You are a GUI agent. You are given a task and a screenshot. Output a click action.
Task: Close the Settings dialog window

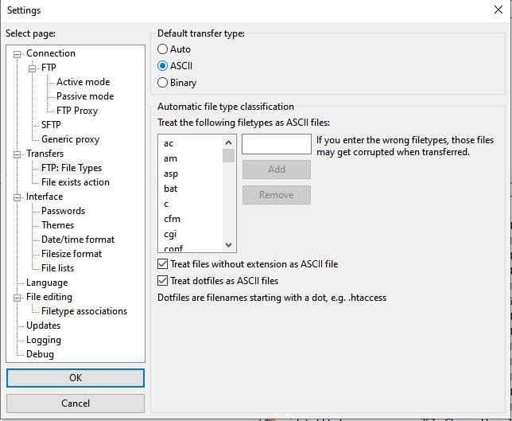[497, 10]
